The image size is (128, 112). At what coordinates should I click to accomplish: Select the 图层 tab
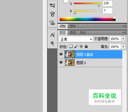pyautogui.click(x=63, y=33)
